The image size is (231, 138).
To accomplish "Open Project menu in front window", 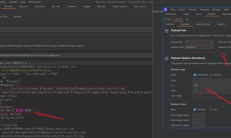I will click(x=182, y=10).
